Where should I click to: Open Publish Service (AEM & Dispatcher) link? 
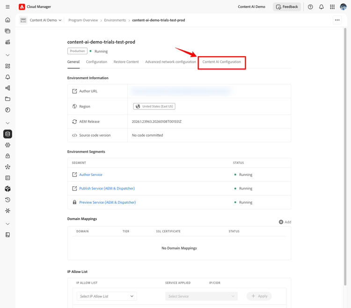[107, 189]
